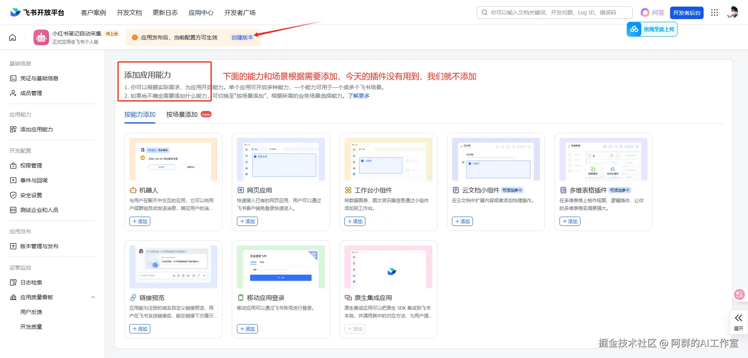Click the pink translate floating icon
The width and height of the screenshot is (748, 358).
point(739,295)
